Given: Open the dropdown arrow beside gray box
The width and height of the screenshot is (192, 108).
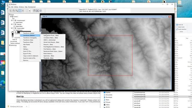Looking at the screenshot, I should tap(29, 11).
